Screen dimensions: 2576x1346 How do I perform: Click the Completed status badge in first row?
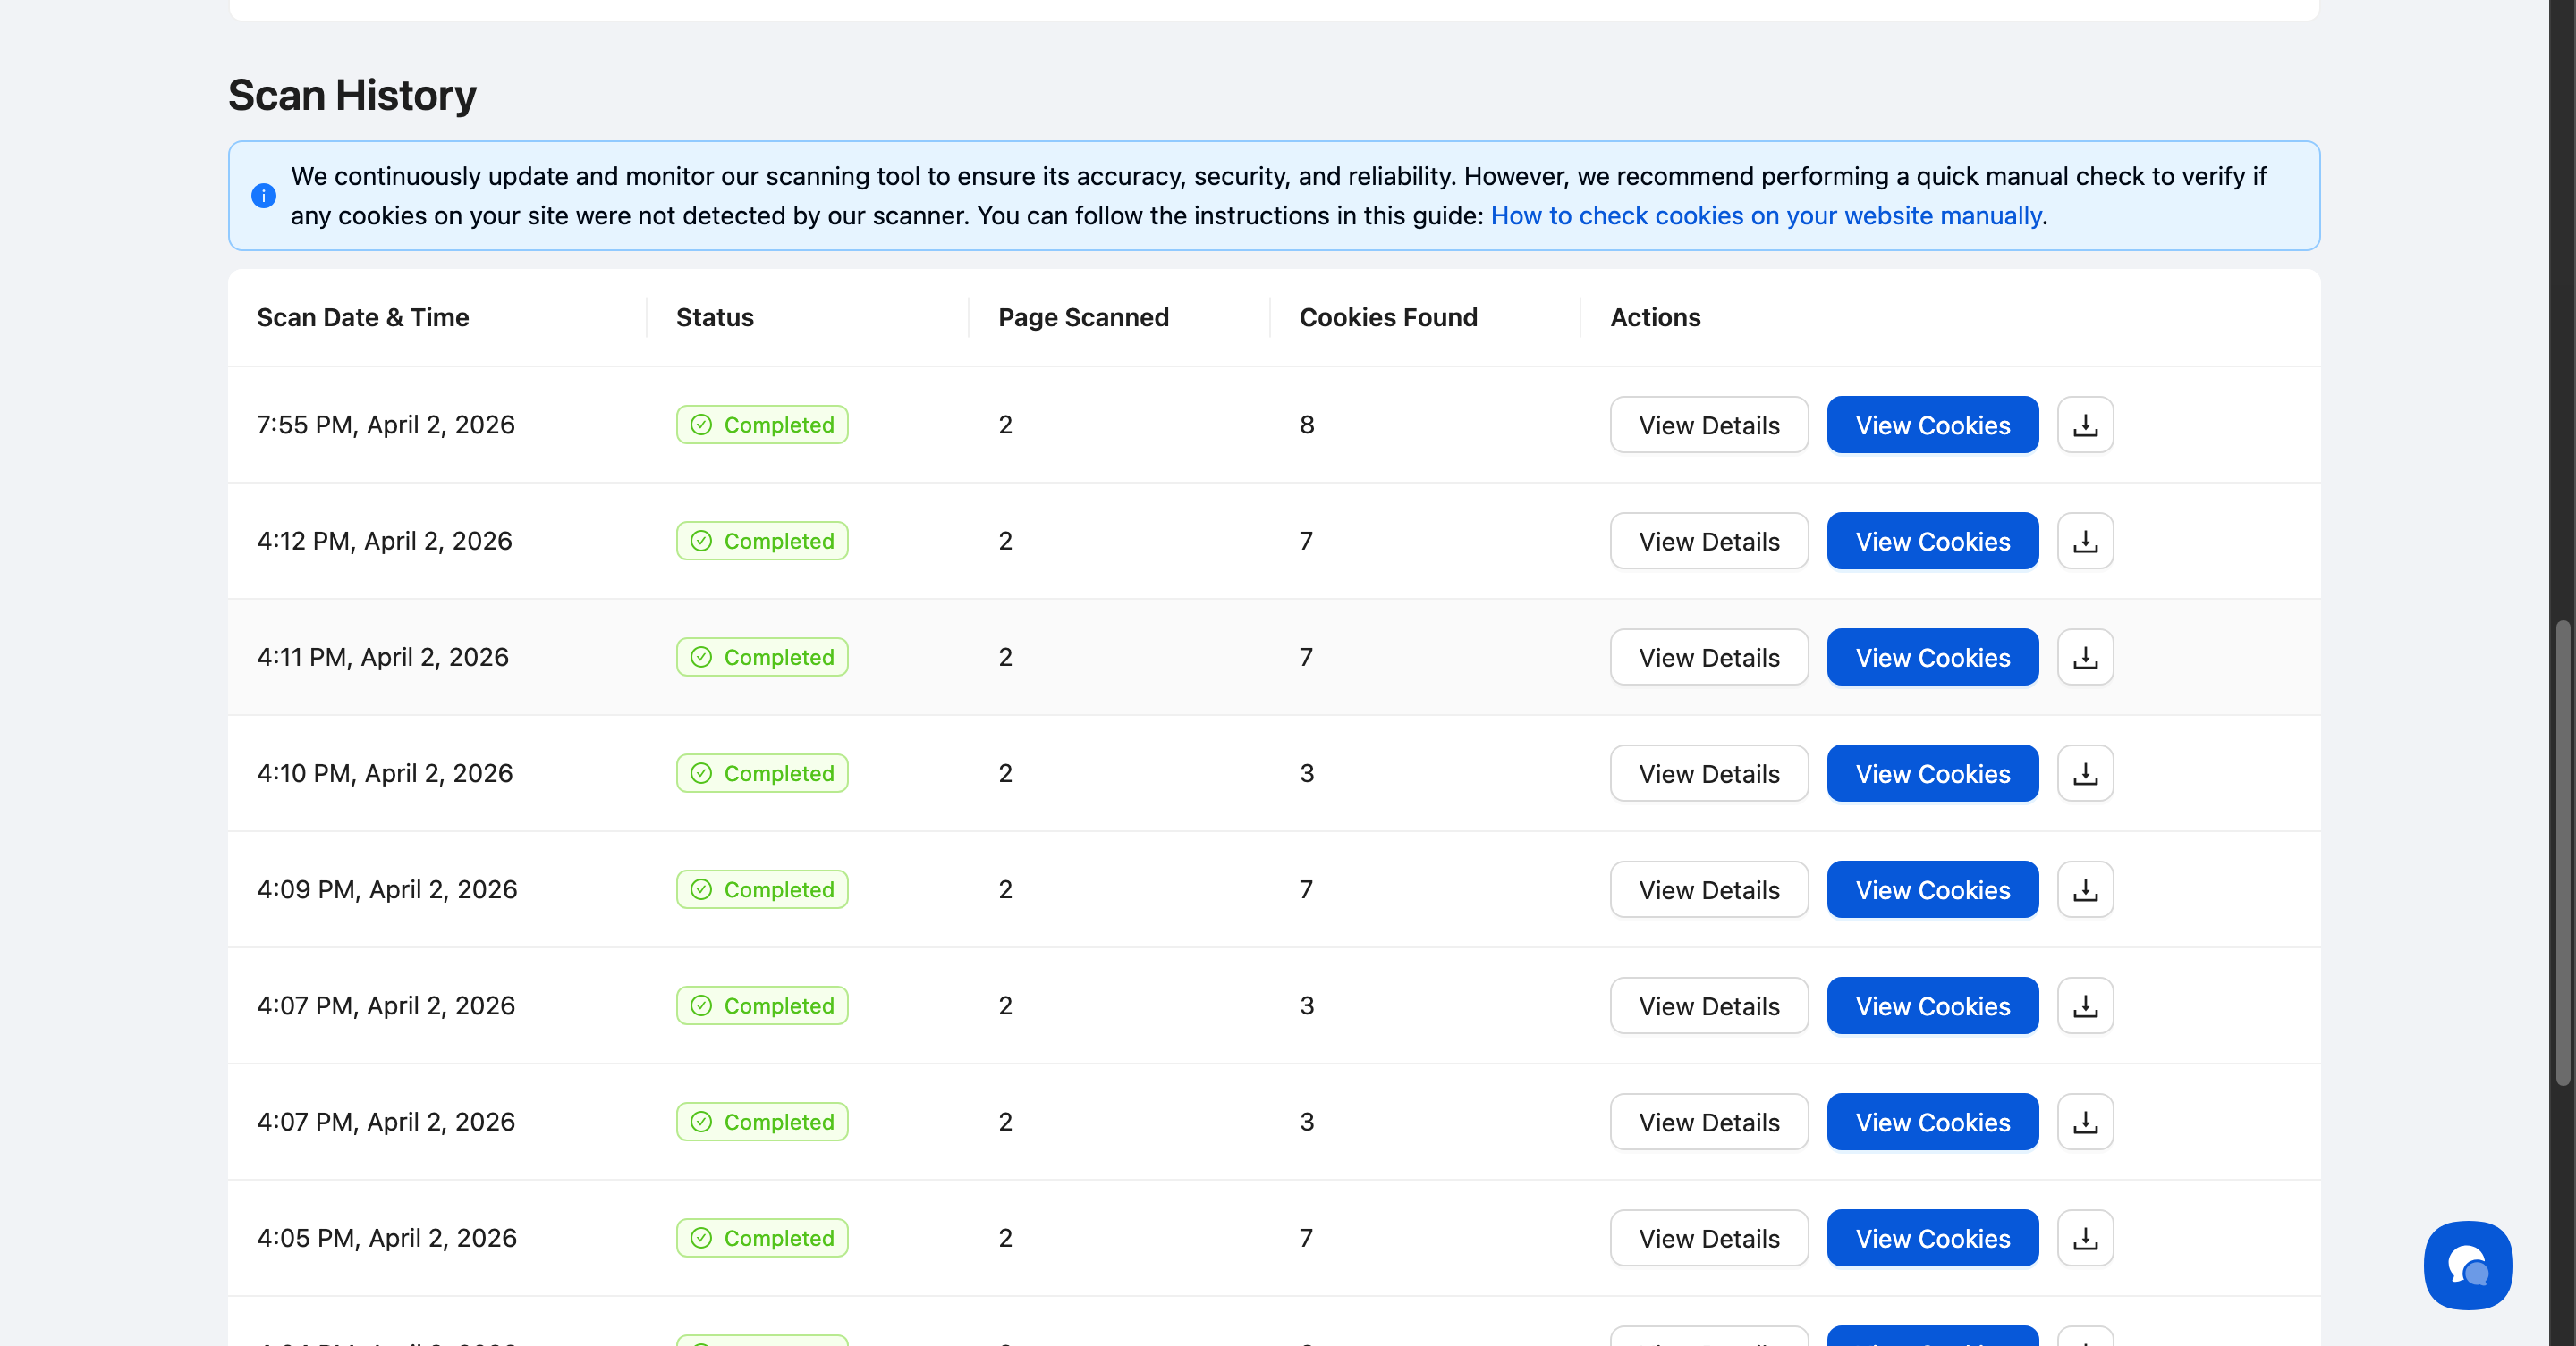tap(762, 425)
